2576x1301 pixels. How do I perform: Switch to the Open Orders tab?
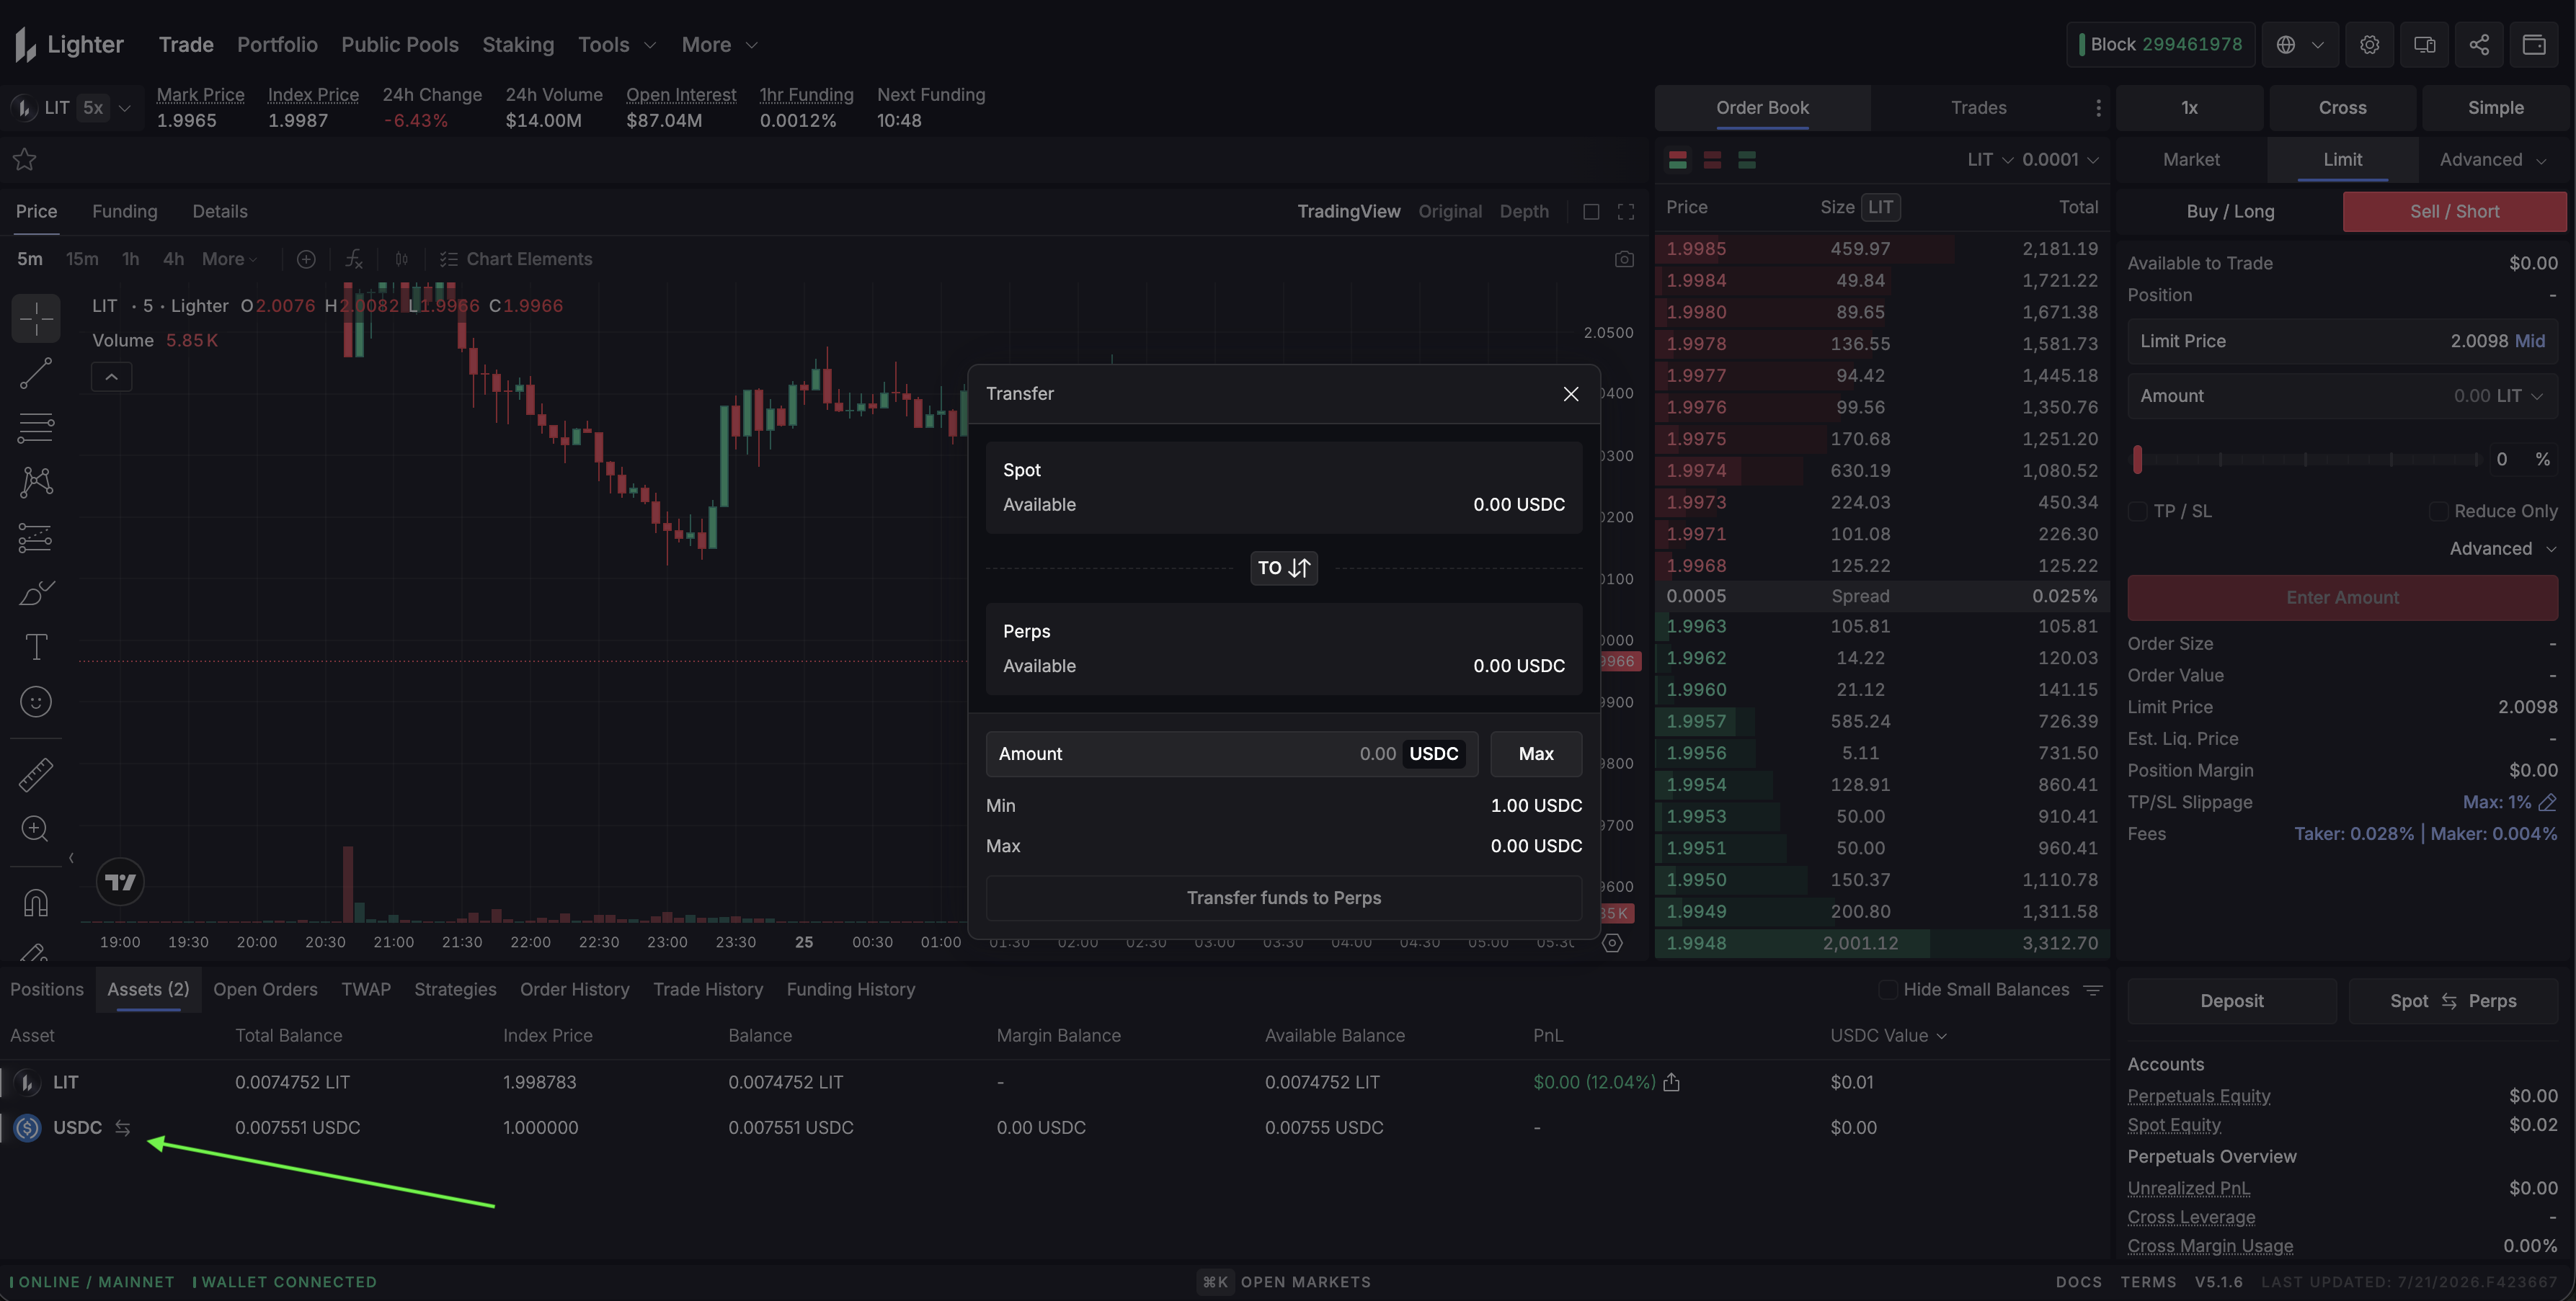coord(265,991)
